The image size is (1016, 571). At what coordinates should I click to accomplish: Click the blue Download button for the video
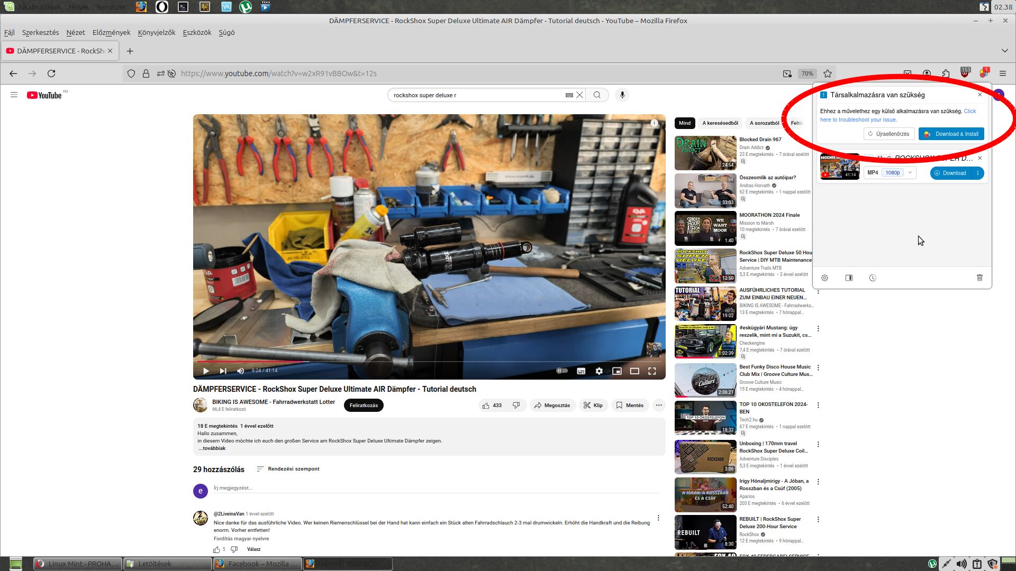[x=951, y=173]
